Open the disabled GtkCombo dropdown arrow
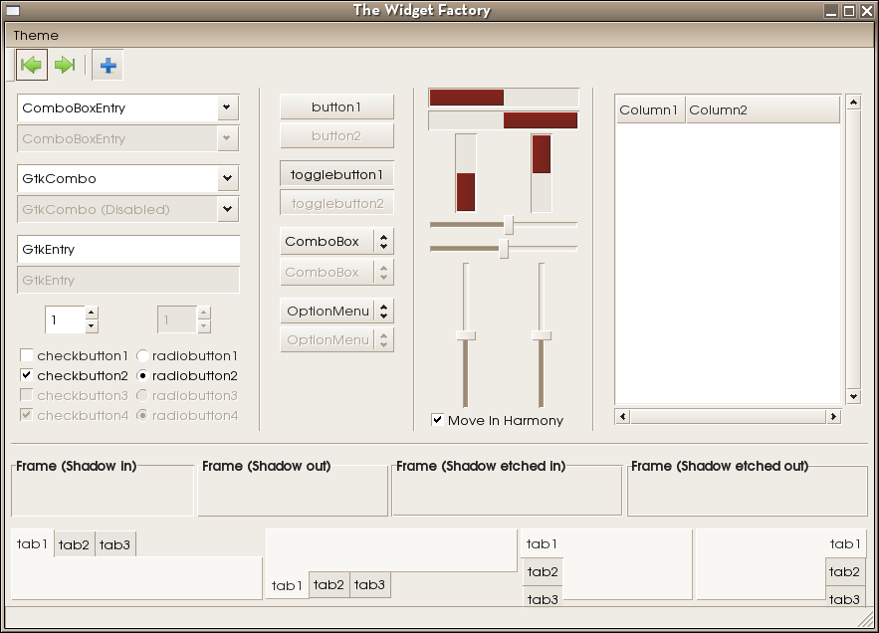Image resolution: width=879 pixels, height=633 pixels. point(227,209)
